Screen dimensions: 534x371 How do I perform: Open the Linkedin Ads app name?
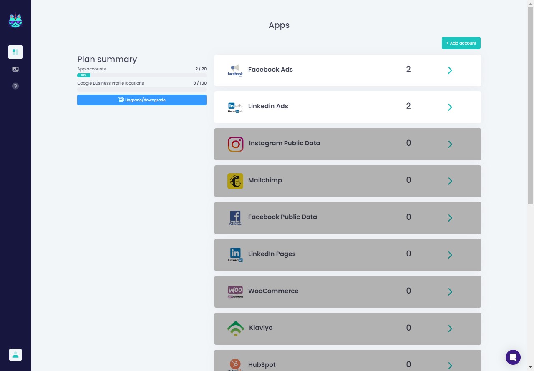(x=268, y=106)
